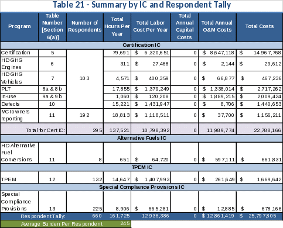Click the 'Certification IC' section band
Viewport: 283px width, 228px height.
pyautogui.click(x=141, y=45)
